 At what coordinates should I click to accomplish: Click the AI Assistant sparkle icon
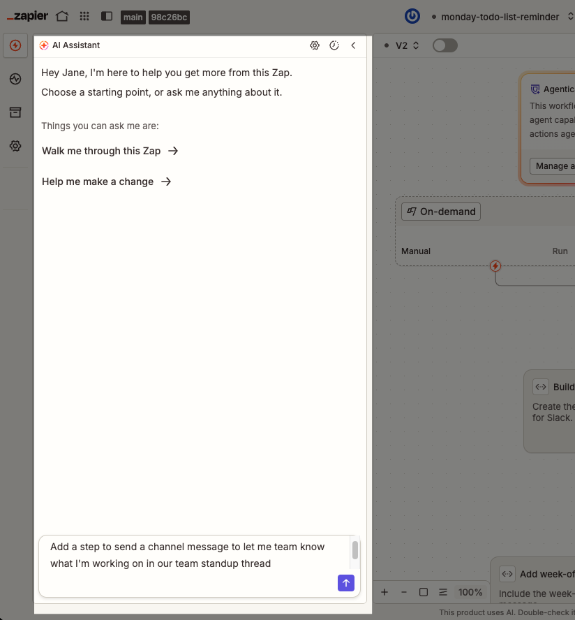tap(44, 45)
